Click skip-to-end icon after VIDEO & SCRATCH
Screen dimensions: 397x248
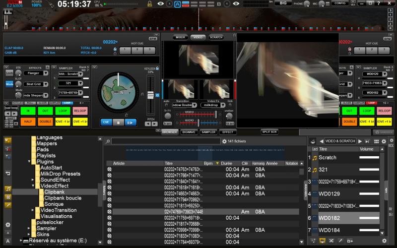(x=367, y=141)
